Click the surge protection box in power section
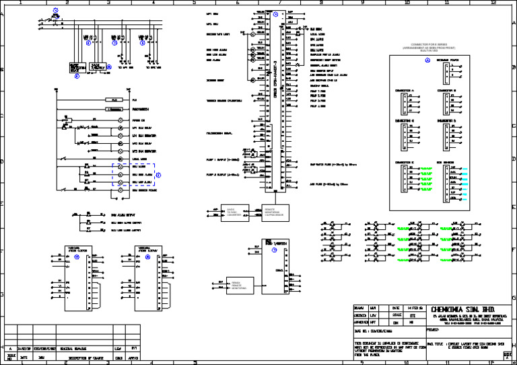The height and width of the screenshot is (365, 517). pyautogui.click(x=77, y=68)
